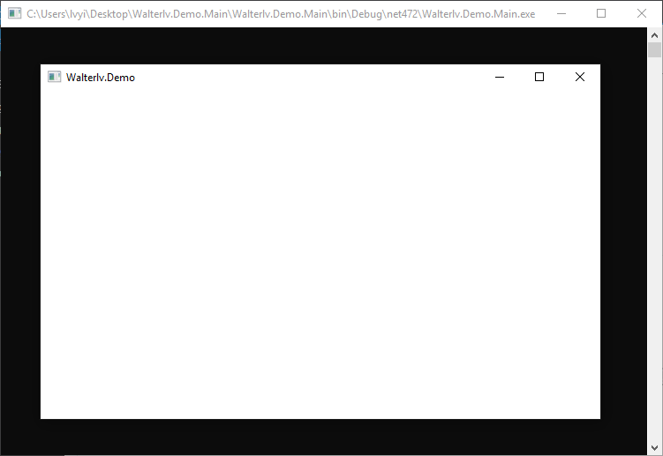
Task: Minimize the inner Walterlv.Demo window
Action: point(500,77)
